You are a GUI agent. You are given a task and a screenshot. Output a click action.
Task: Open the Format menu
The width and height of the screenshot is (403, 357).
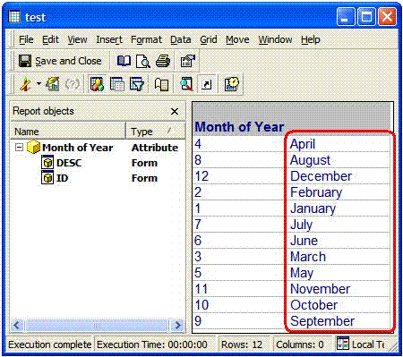tap(146, 39)
